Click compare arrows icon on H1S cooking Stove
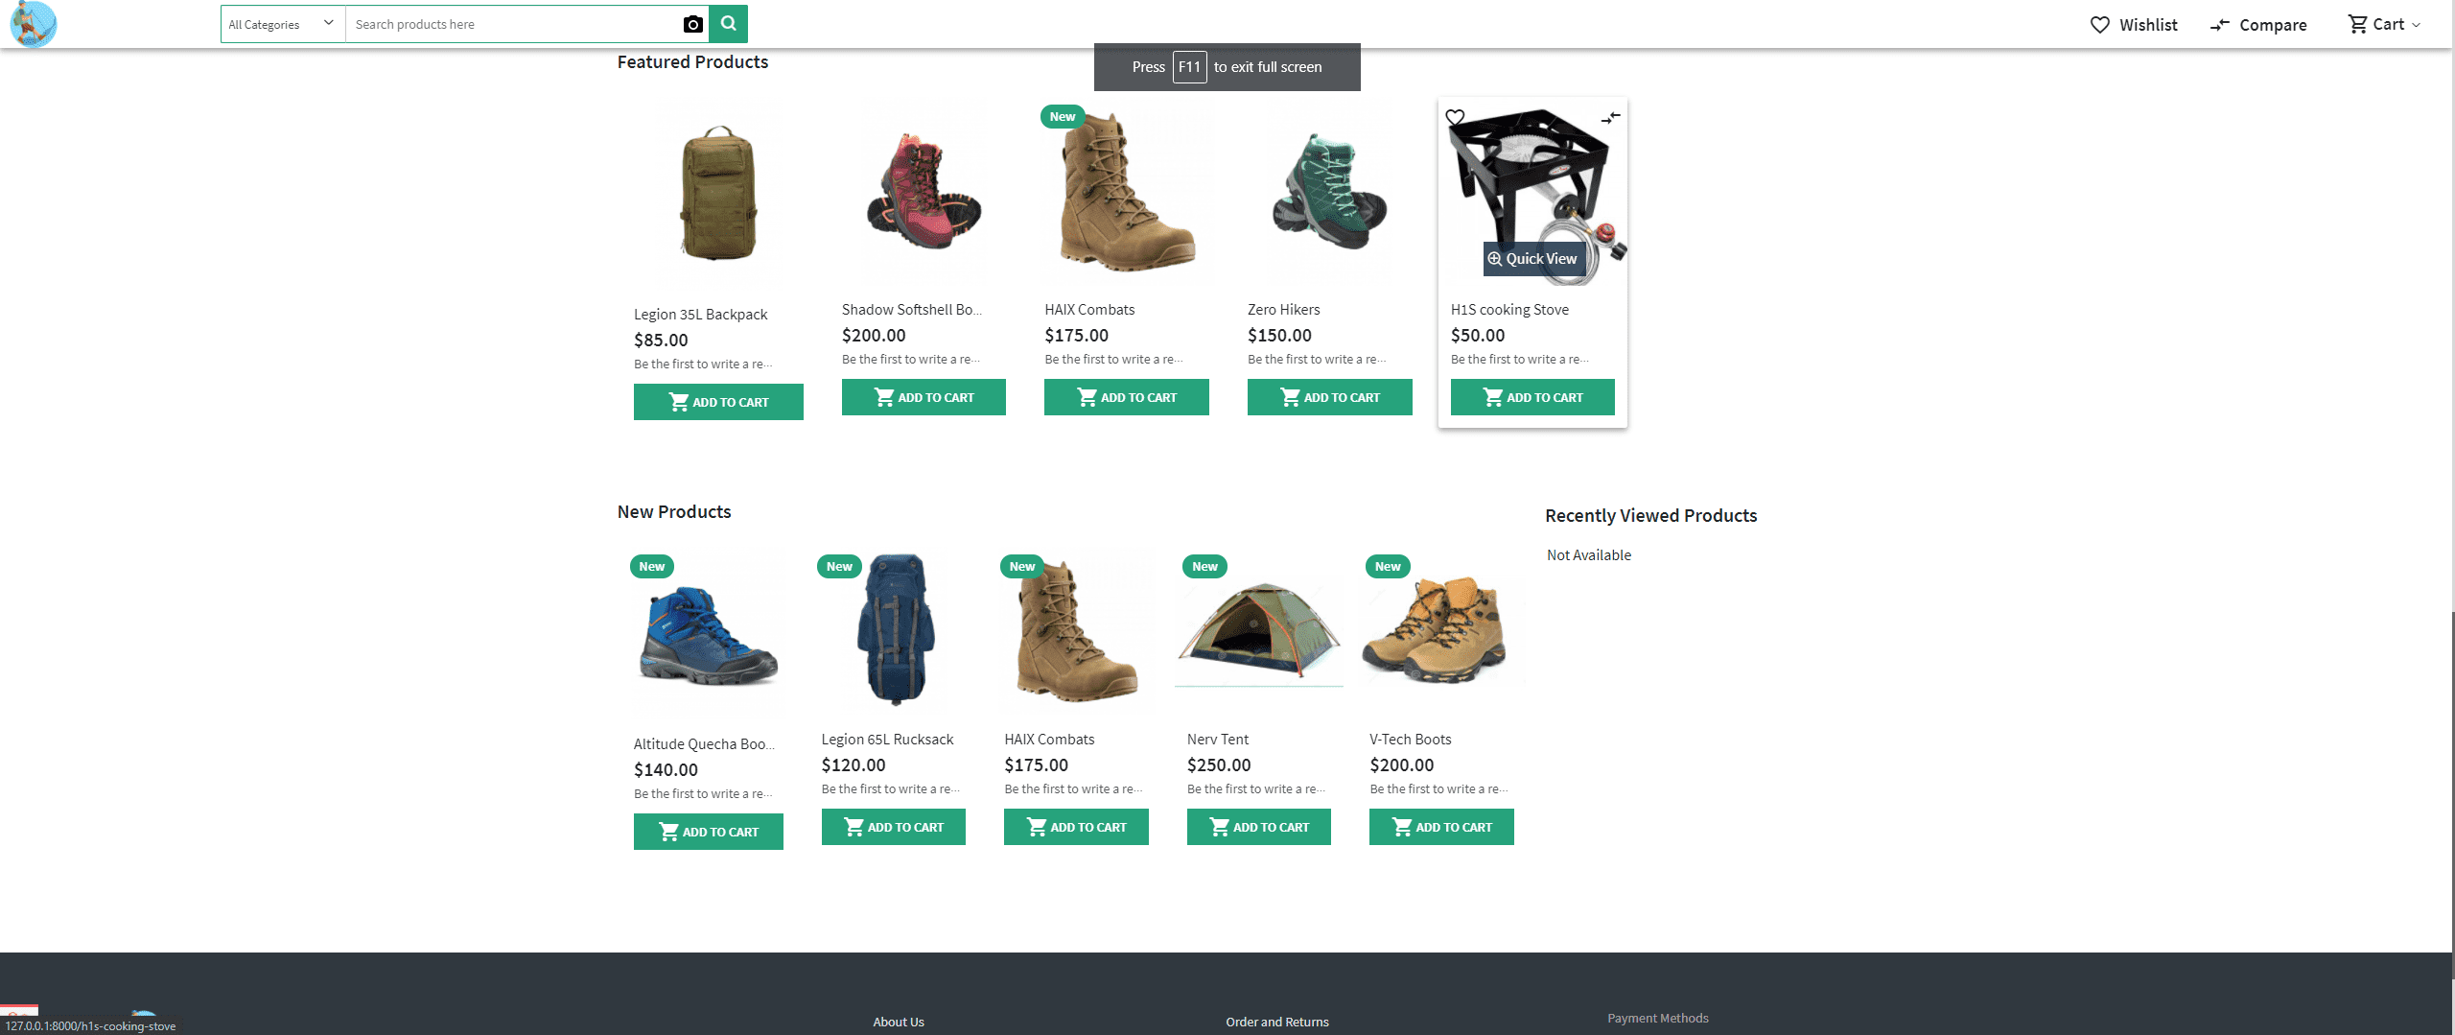The height and width of the screenshot is (1035, 2455). 1610,117
